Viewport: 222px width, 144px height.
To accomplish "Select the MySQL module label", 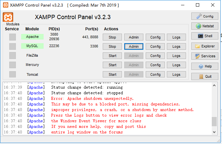I will pos(32,46).
